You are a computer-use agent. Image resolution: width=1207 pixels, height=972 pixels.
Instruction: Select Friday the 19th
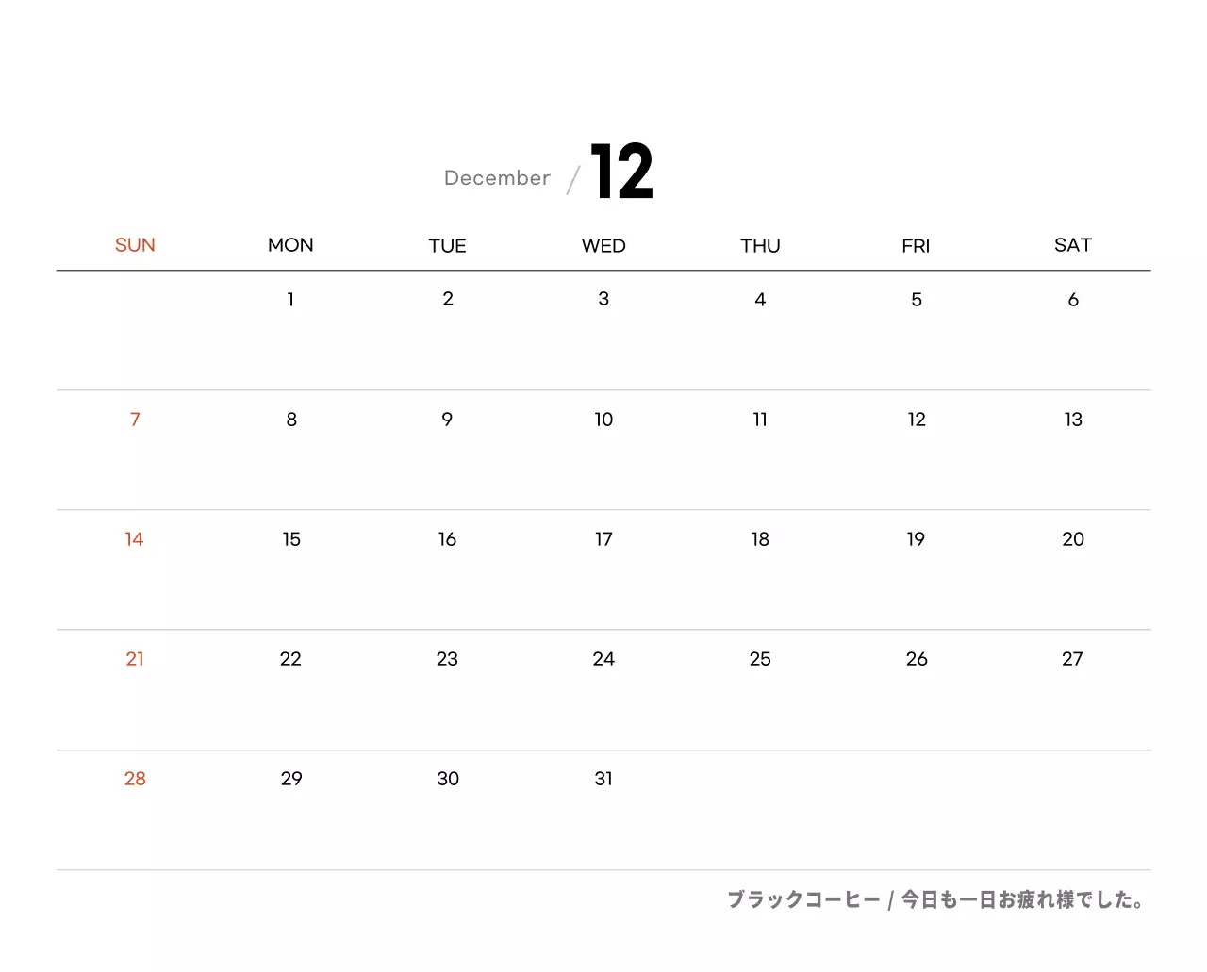pos(916,539)
